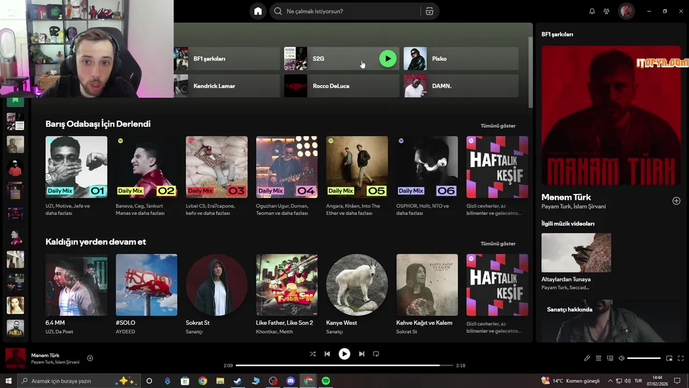Skip to the next track
Image resolution: width=689 pixels, height=388 pixels.
click(362, 354)
